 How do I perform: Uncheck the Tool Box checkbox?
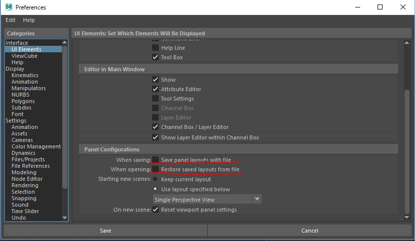pos(156,57)
